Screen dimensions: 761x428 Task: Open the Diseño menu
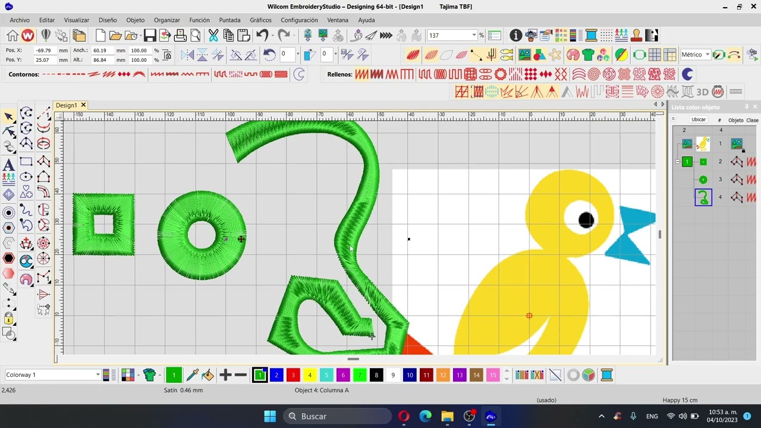[108, 20]
